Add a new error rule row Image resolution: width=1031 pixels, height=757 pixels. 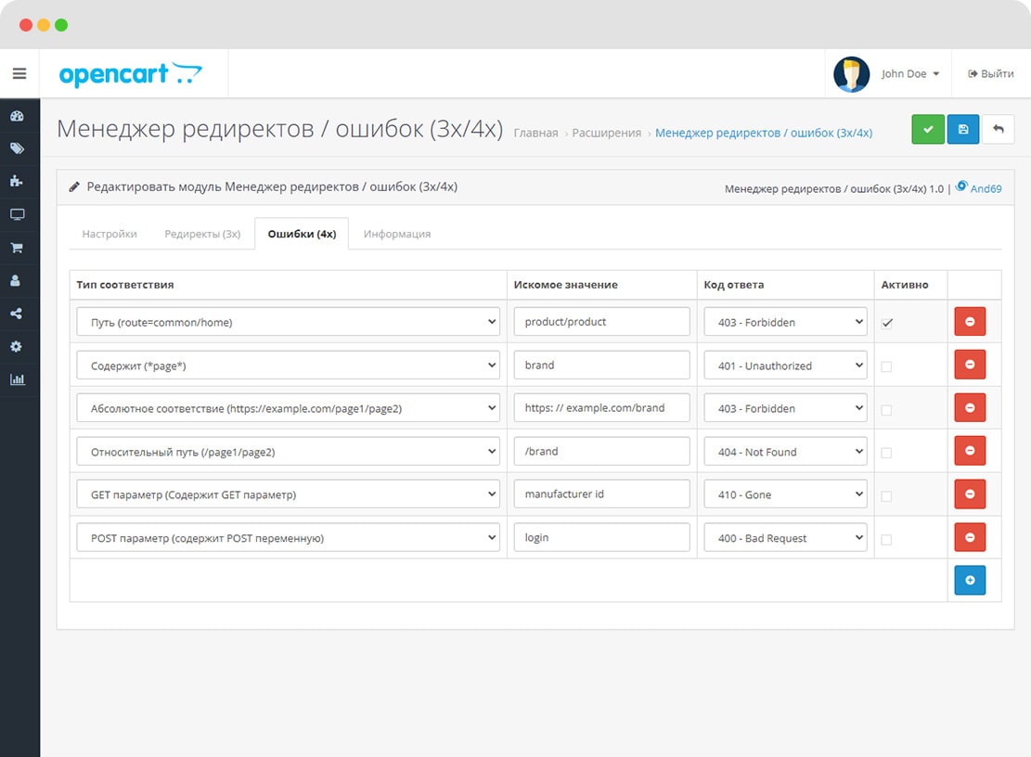click(x=970, y=580)
